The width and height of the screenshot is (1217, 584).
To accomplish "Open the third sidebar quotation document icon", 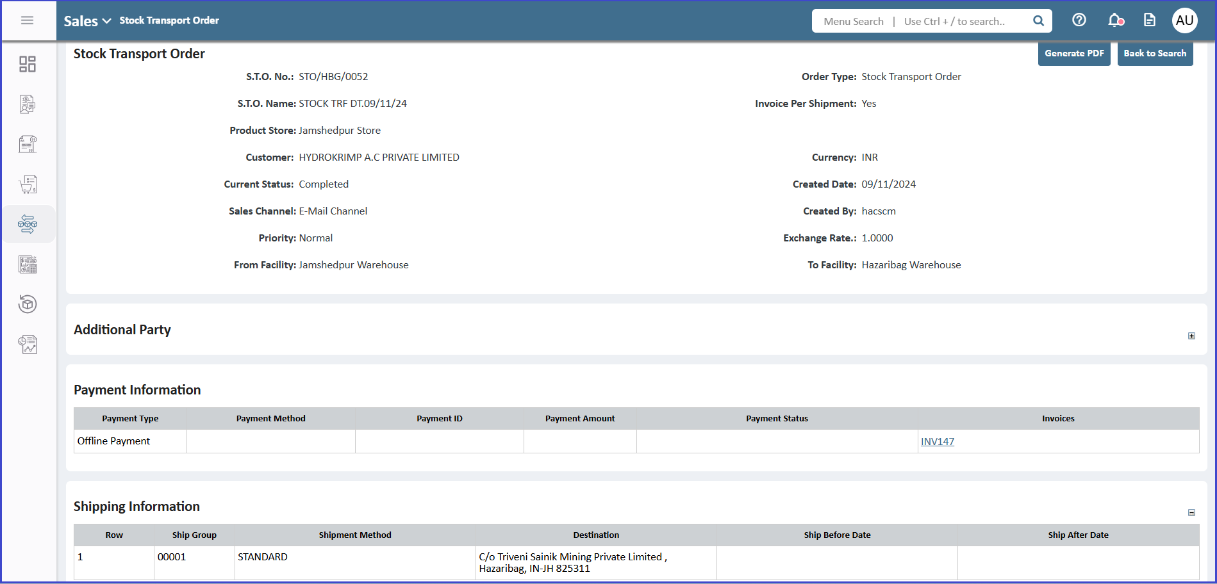I will [28, 144].
